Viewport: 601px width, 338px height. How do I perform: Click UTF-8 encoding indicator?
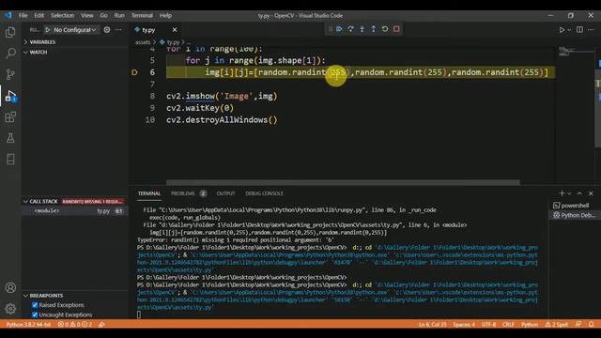(x=488, y=324)
